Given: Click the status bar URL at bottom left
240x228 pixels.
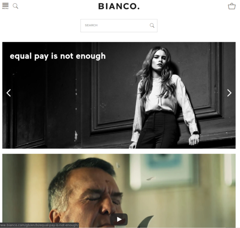Looking at the screenshot, I should click(x=40, y=225).
